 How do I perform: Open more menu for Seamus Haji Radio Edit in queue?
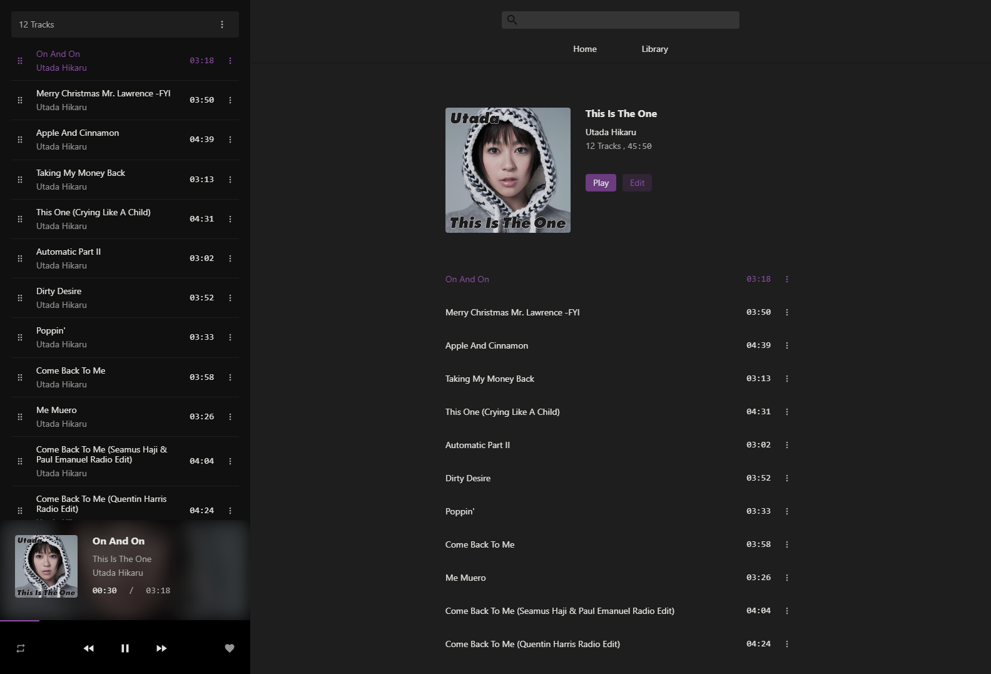coord(230,461)
